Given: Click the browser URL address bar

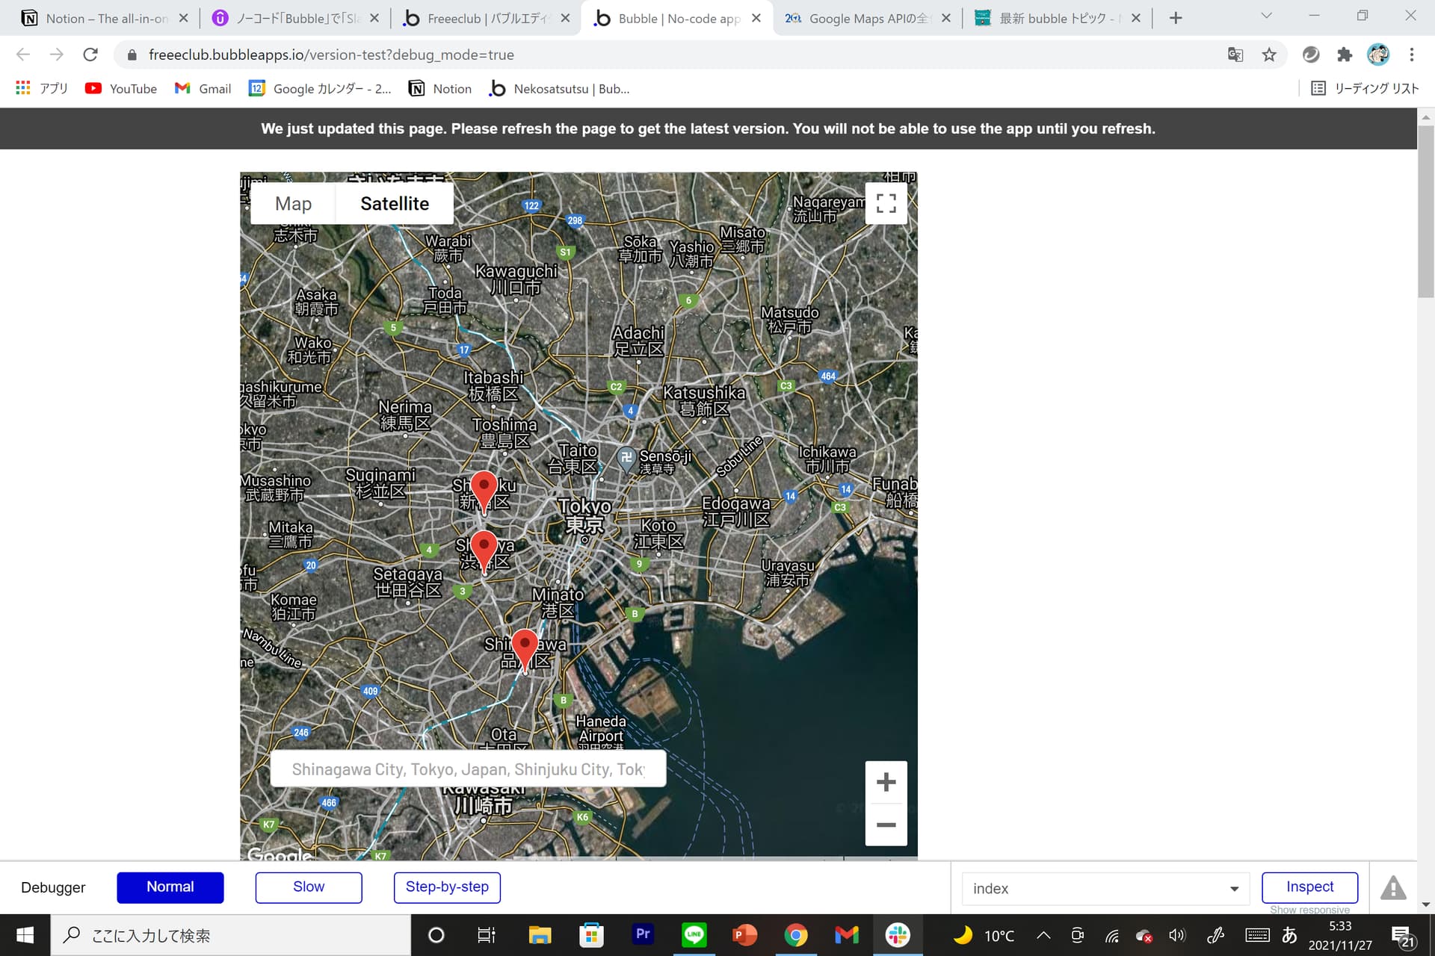Looking at the screenshot, I should click(673, 55).
